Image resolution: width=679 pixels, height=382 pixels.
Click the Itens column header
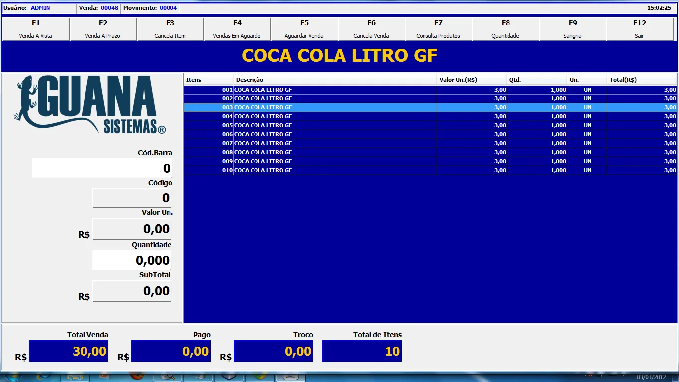209,80
